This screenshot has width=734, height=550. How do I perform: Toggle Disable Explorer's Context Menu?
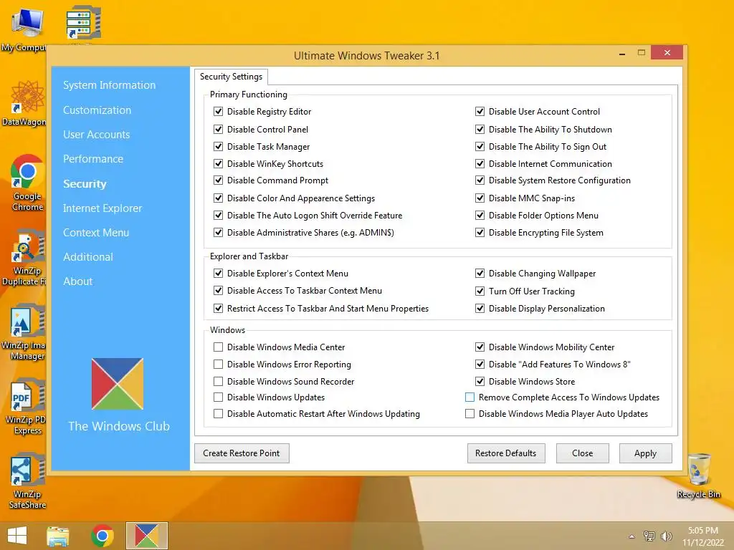coord(218,273)
